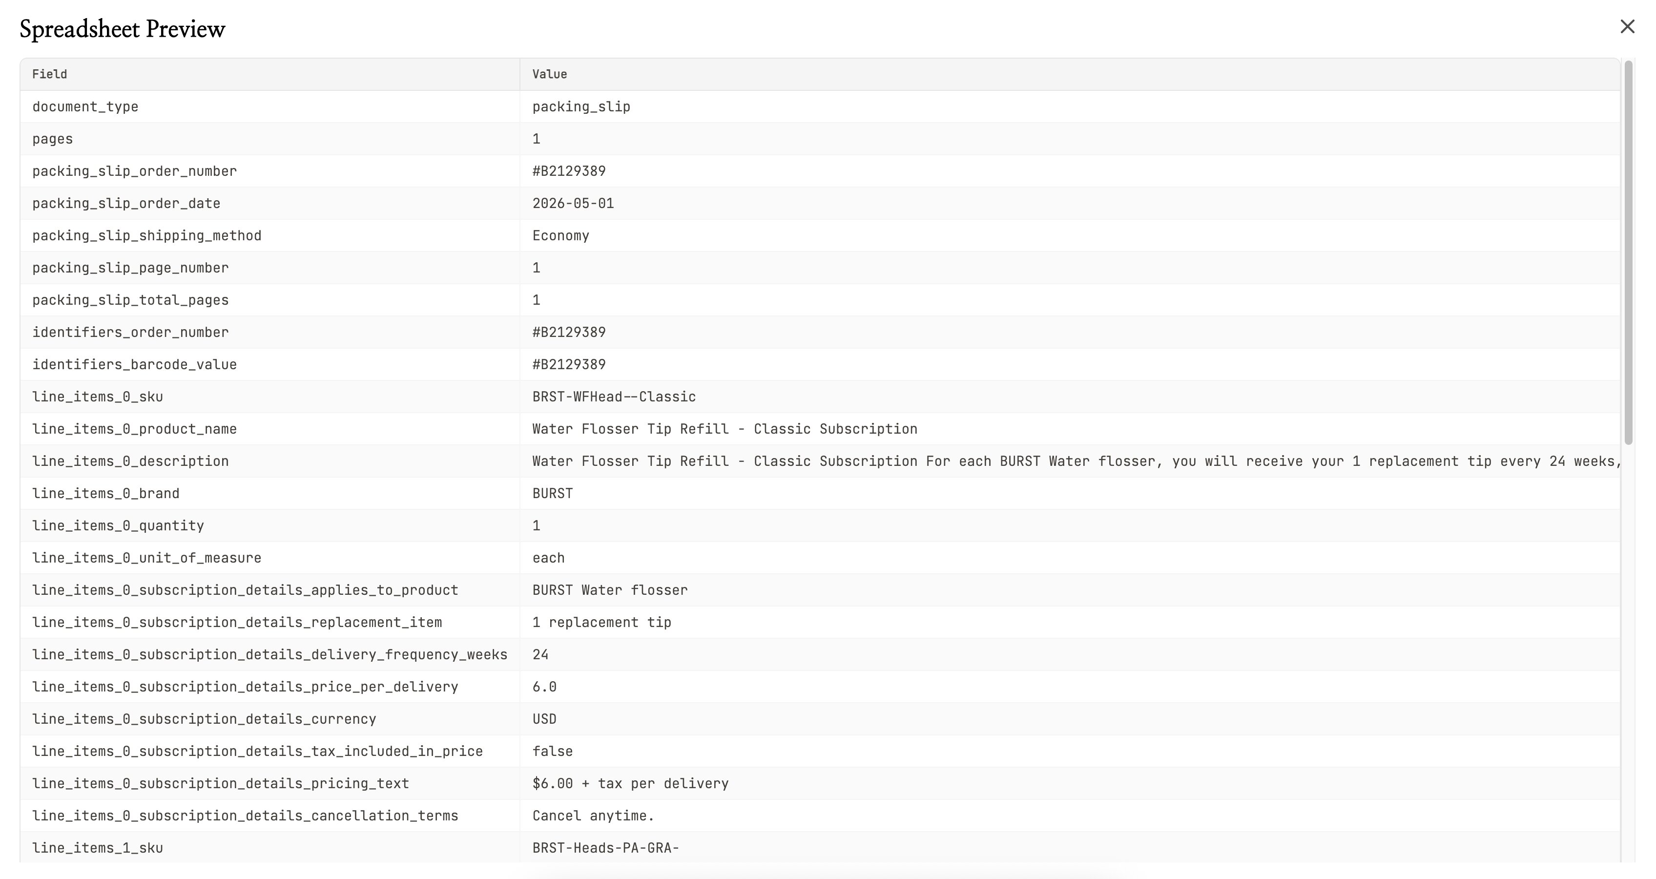Click the line_items_0_description field cell
This screenshot has width=1656, height=879.
[x=270, y=461]
